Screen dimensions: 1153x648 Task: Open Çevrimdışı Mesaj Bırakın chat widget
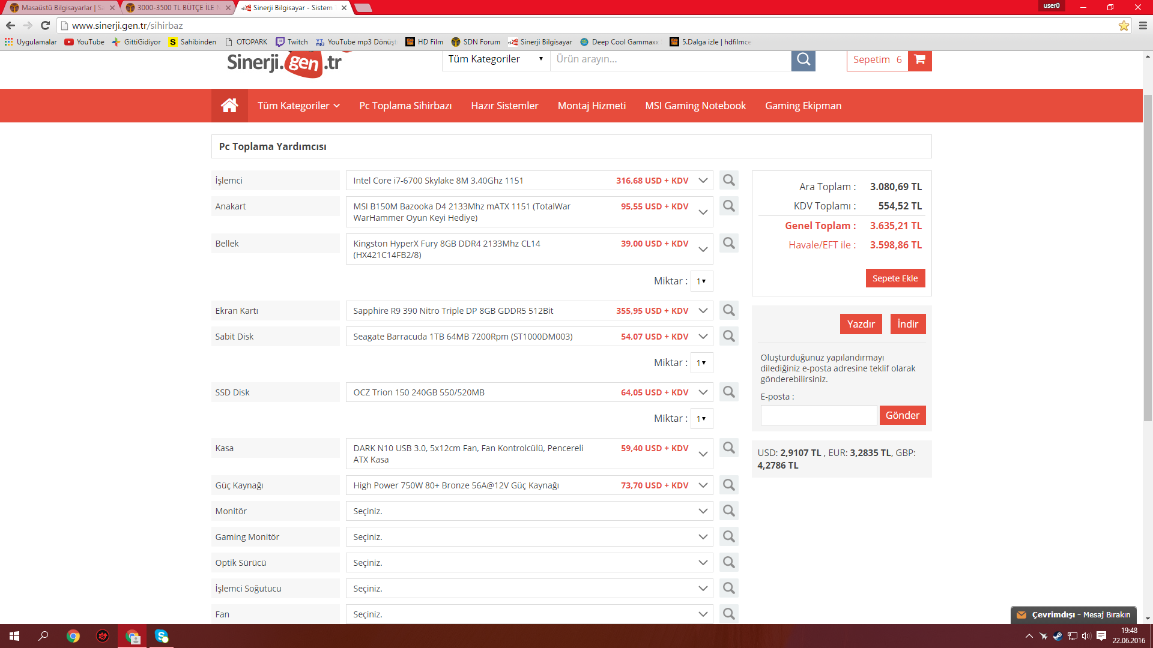click(x=1074, y=615)
